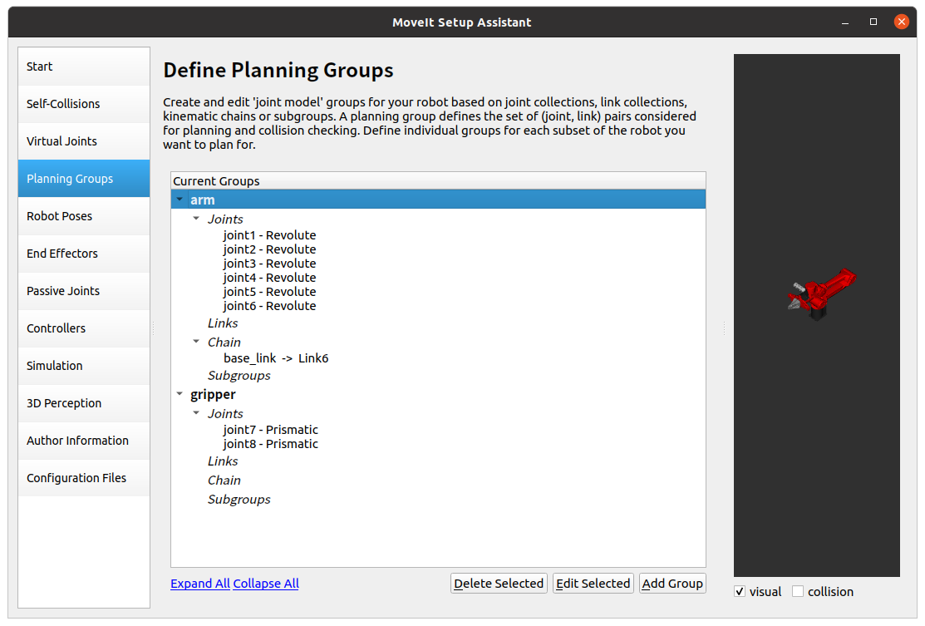Open 3D Perception settings
925x626 pixels.
[x=84, y=403]
